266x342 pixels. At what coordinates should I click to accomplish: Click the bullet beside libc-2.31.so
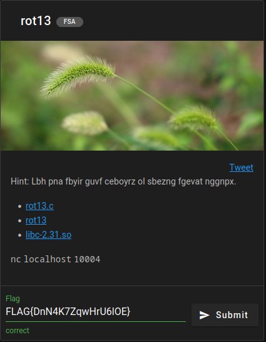click(x=20, y=235)
